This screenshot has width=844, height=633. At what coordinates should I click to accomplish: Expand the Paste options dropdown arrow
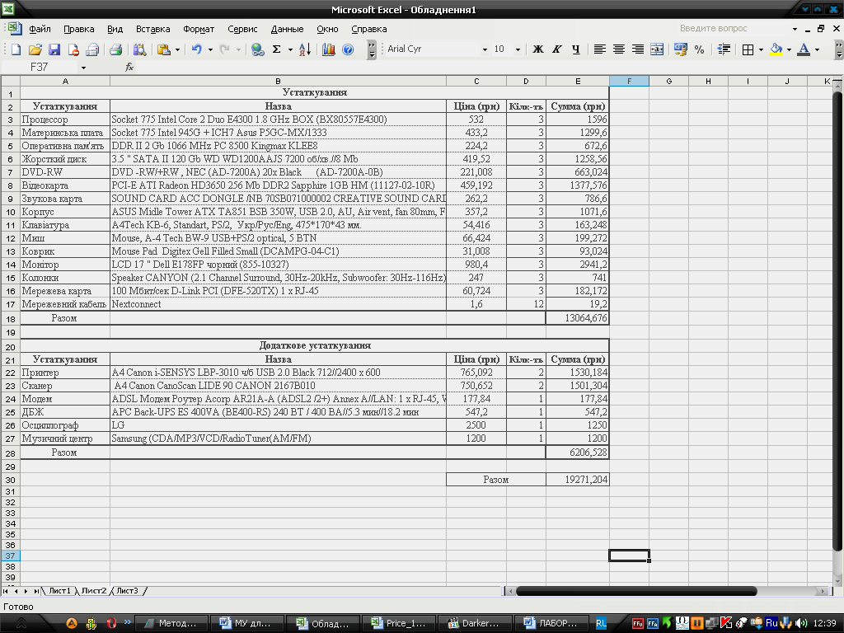pos(177,49)
